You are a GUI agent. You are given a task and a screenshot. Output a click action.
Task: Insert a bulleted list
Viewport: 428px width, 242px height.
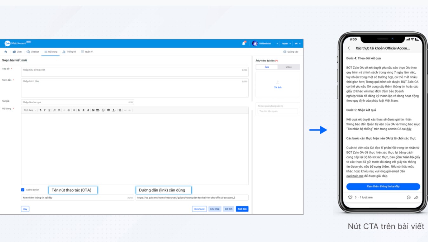[x=59, y=110]
